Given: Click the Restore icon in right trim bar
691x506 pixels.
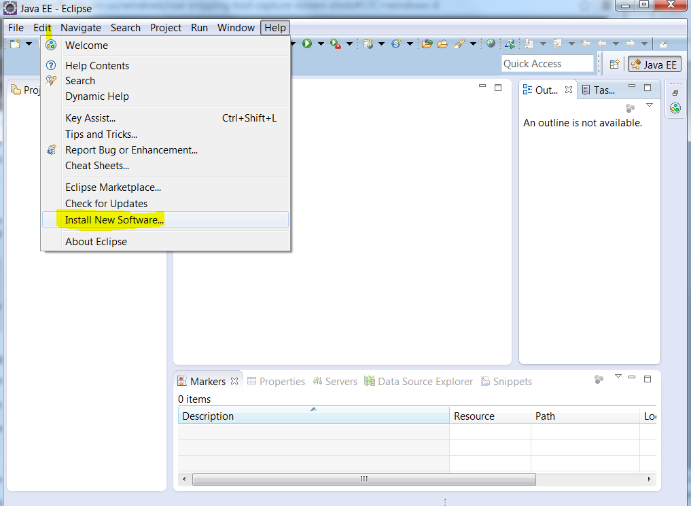Looking at the screenshot, I should 675,93.
